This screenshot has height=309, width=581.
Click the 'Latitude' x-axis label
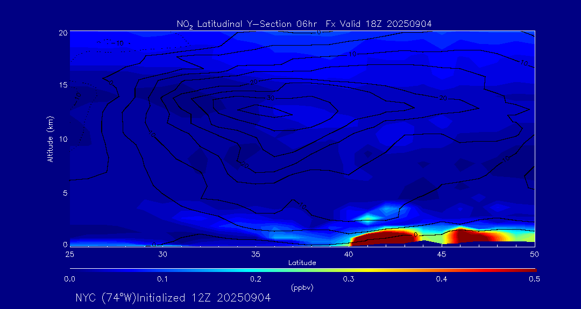tap(302, 263)
